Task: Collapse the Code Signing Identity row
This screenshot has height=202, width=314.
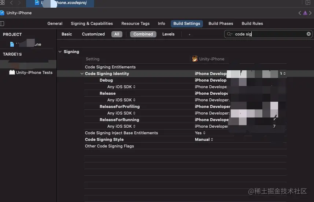Action: click(x=82, y=74)
